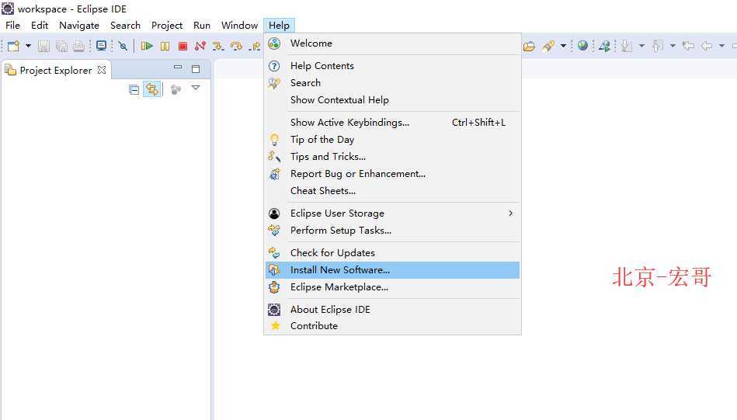Click the Step Return icon
Image resolution: width=737 pixels, height=420 pixels.
tap(255, 46)
